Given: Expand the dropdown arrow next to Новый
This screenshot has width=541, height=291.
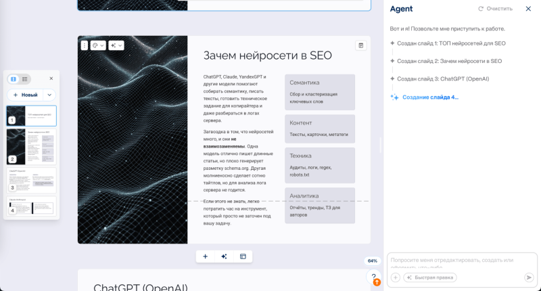Looking at the screenshot, I should click(49, 95).
